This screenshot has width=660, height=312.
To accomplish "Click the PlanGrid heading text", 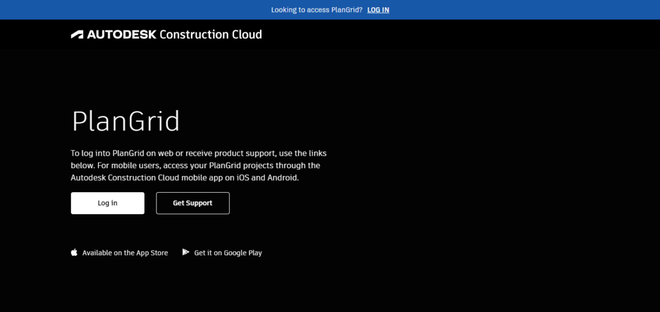I will 126,122.
